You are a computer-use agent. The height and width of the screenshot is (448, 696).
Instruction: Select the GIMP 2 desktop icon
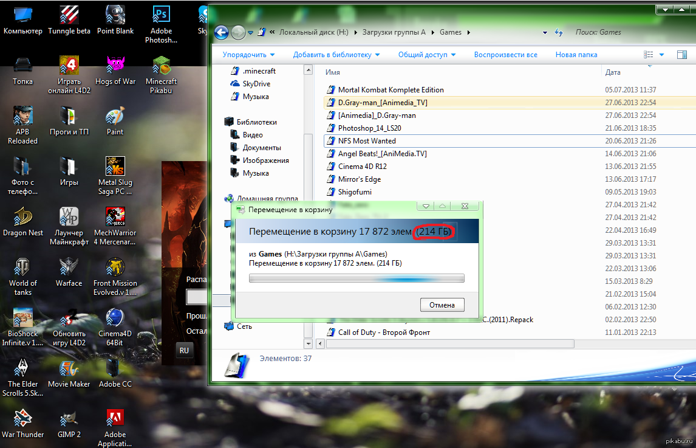(69, 419)
